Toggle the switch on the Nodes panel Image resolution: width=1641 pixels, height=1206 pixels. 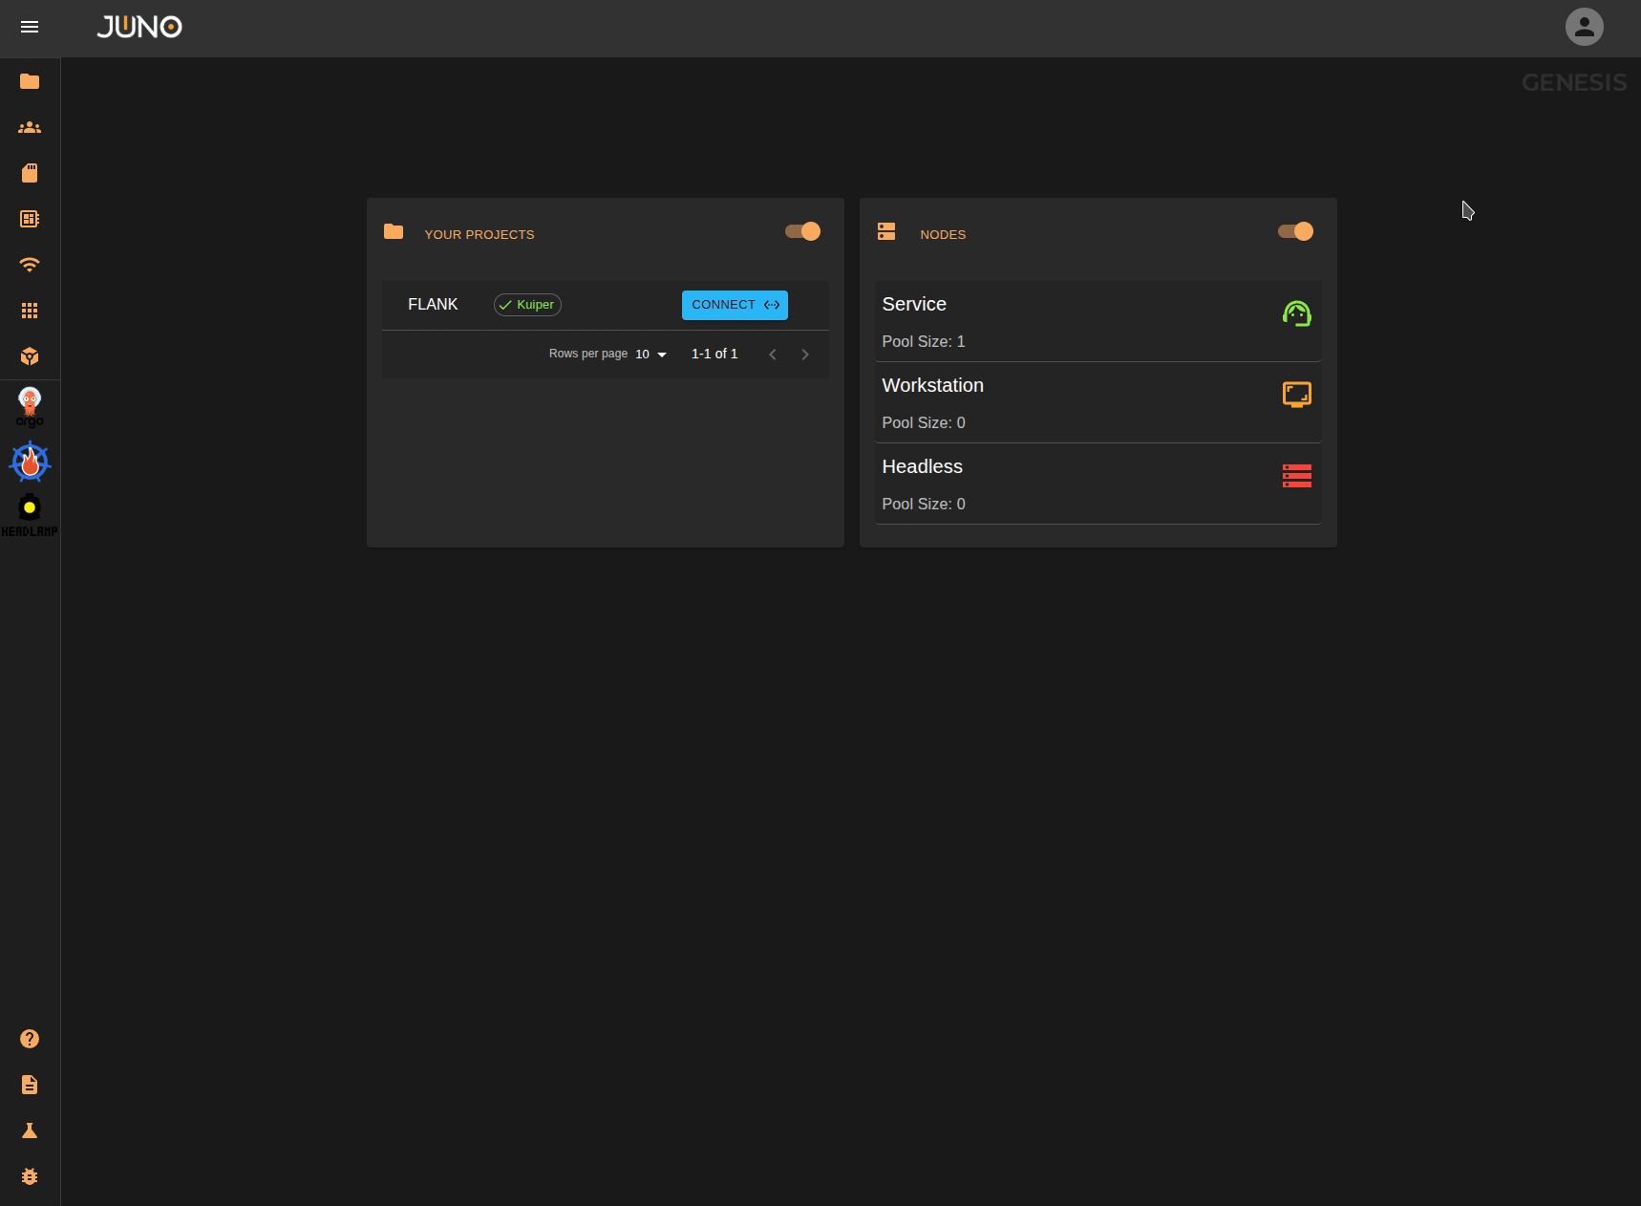coord(1295,231)
